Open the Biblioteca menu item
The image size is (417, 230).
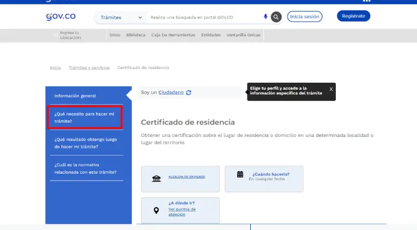136,34
